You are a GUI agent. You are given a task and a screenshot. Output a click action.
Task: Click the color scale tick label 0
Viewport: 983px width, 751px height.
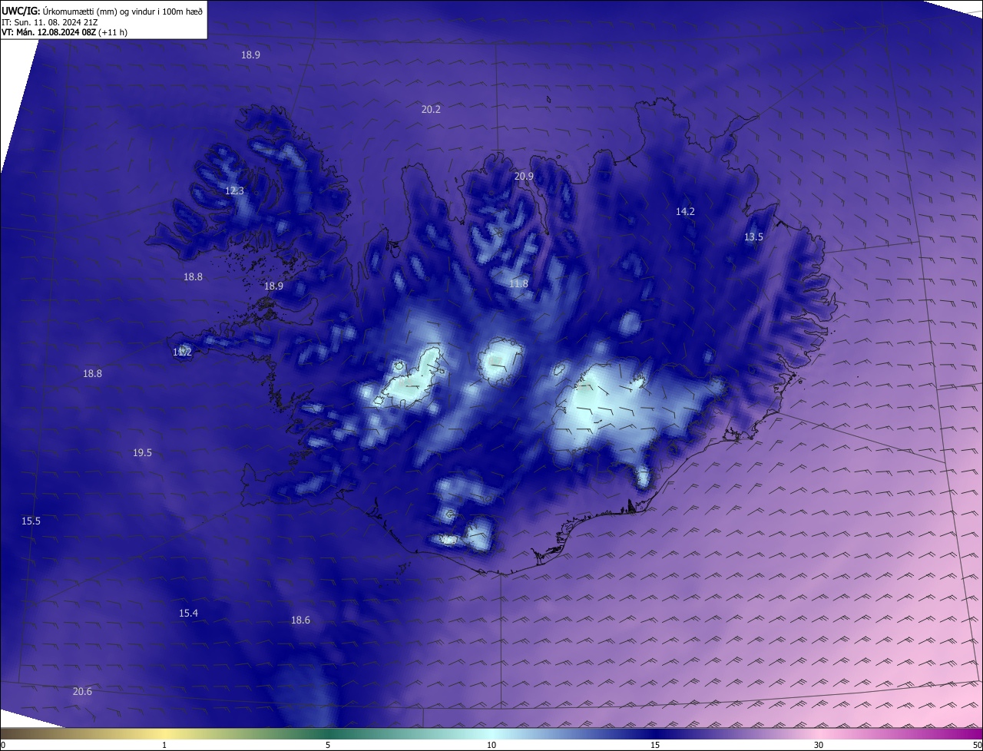[x=3, y=746]
